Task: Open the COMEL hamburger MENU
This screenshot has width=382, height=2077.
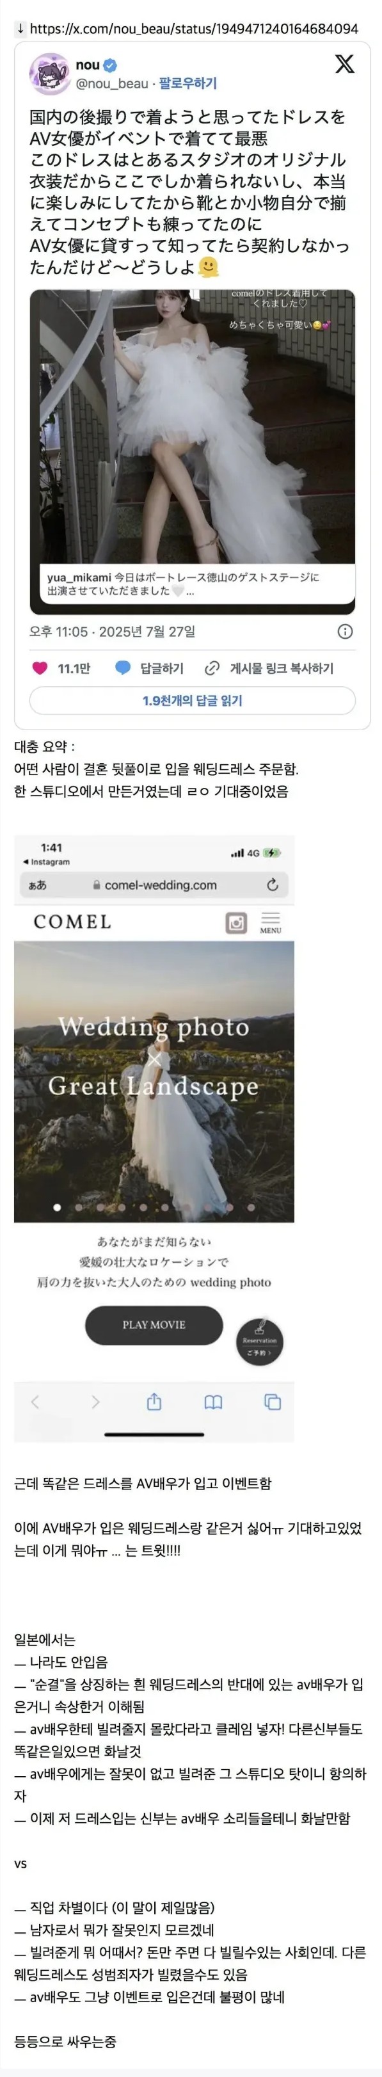Action: click(x=271, y=922)
